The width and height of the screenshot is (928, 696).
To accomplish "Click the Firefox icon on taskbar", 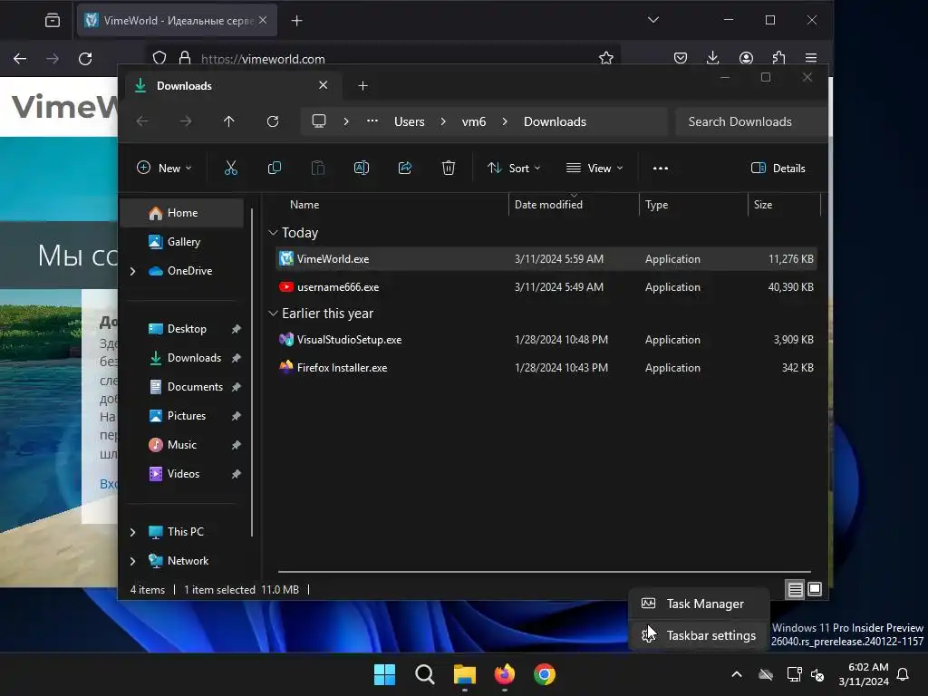I will tap(504, 674).
